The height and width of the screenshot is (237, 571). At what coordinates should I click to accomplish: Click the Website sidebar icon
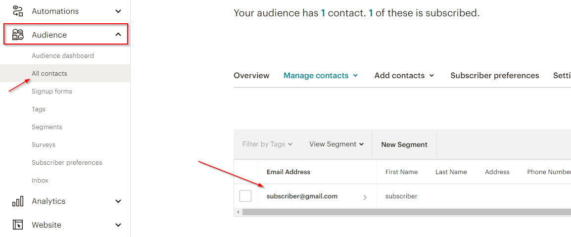coord(18,225)
